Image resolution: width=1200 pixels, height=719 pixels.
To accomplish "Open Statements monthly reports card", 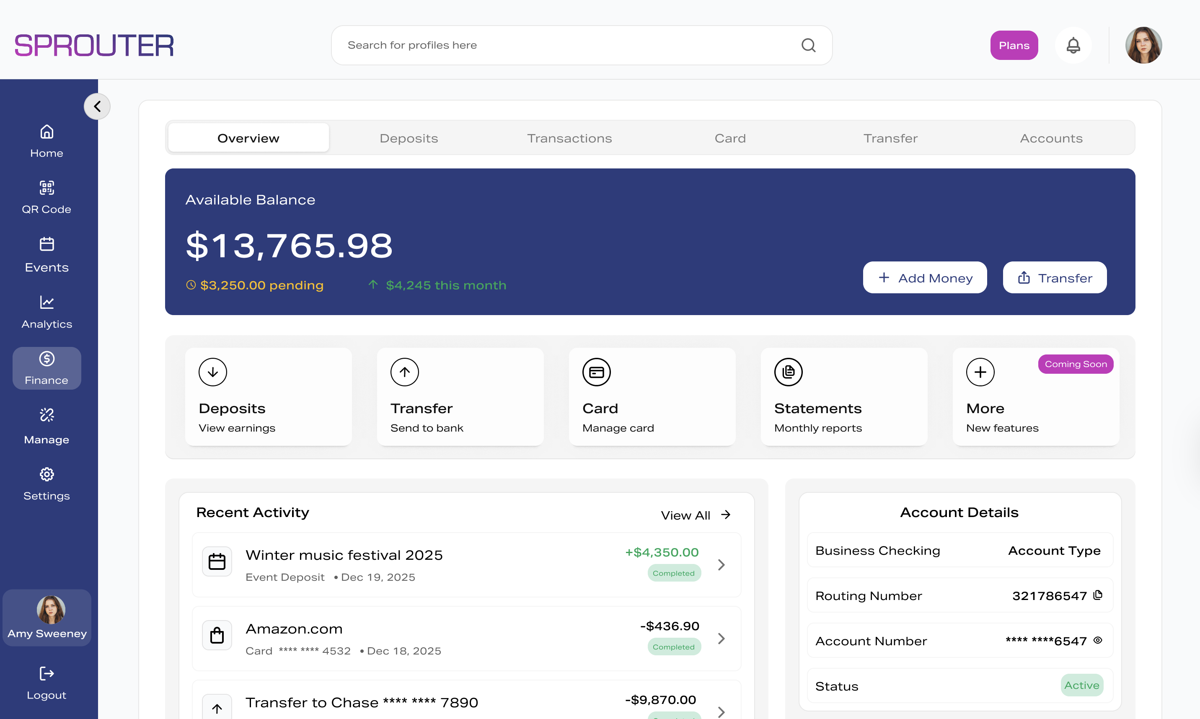I will tap(843, 397).
